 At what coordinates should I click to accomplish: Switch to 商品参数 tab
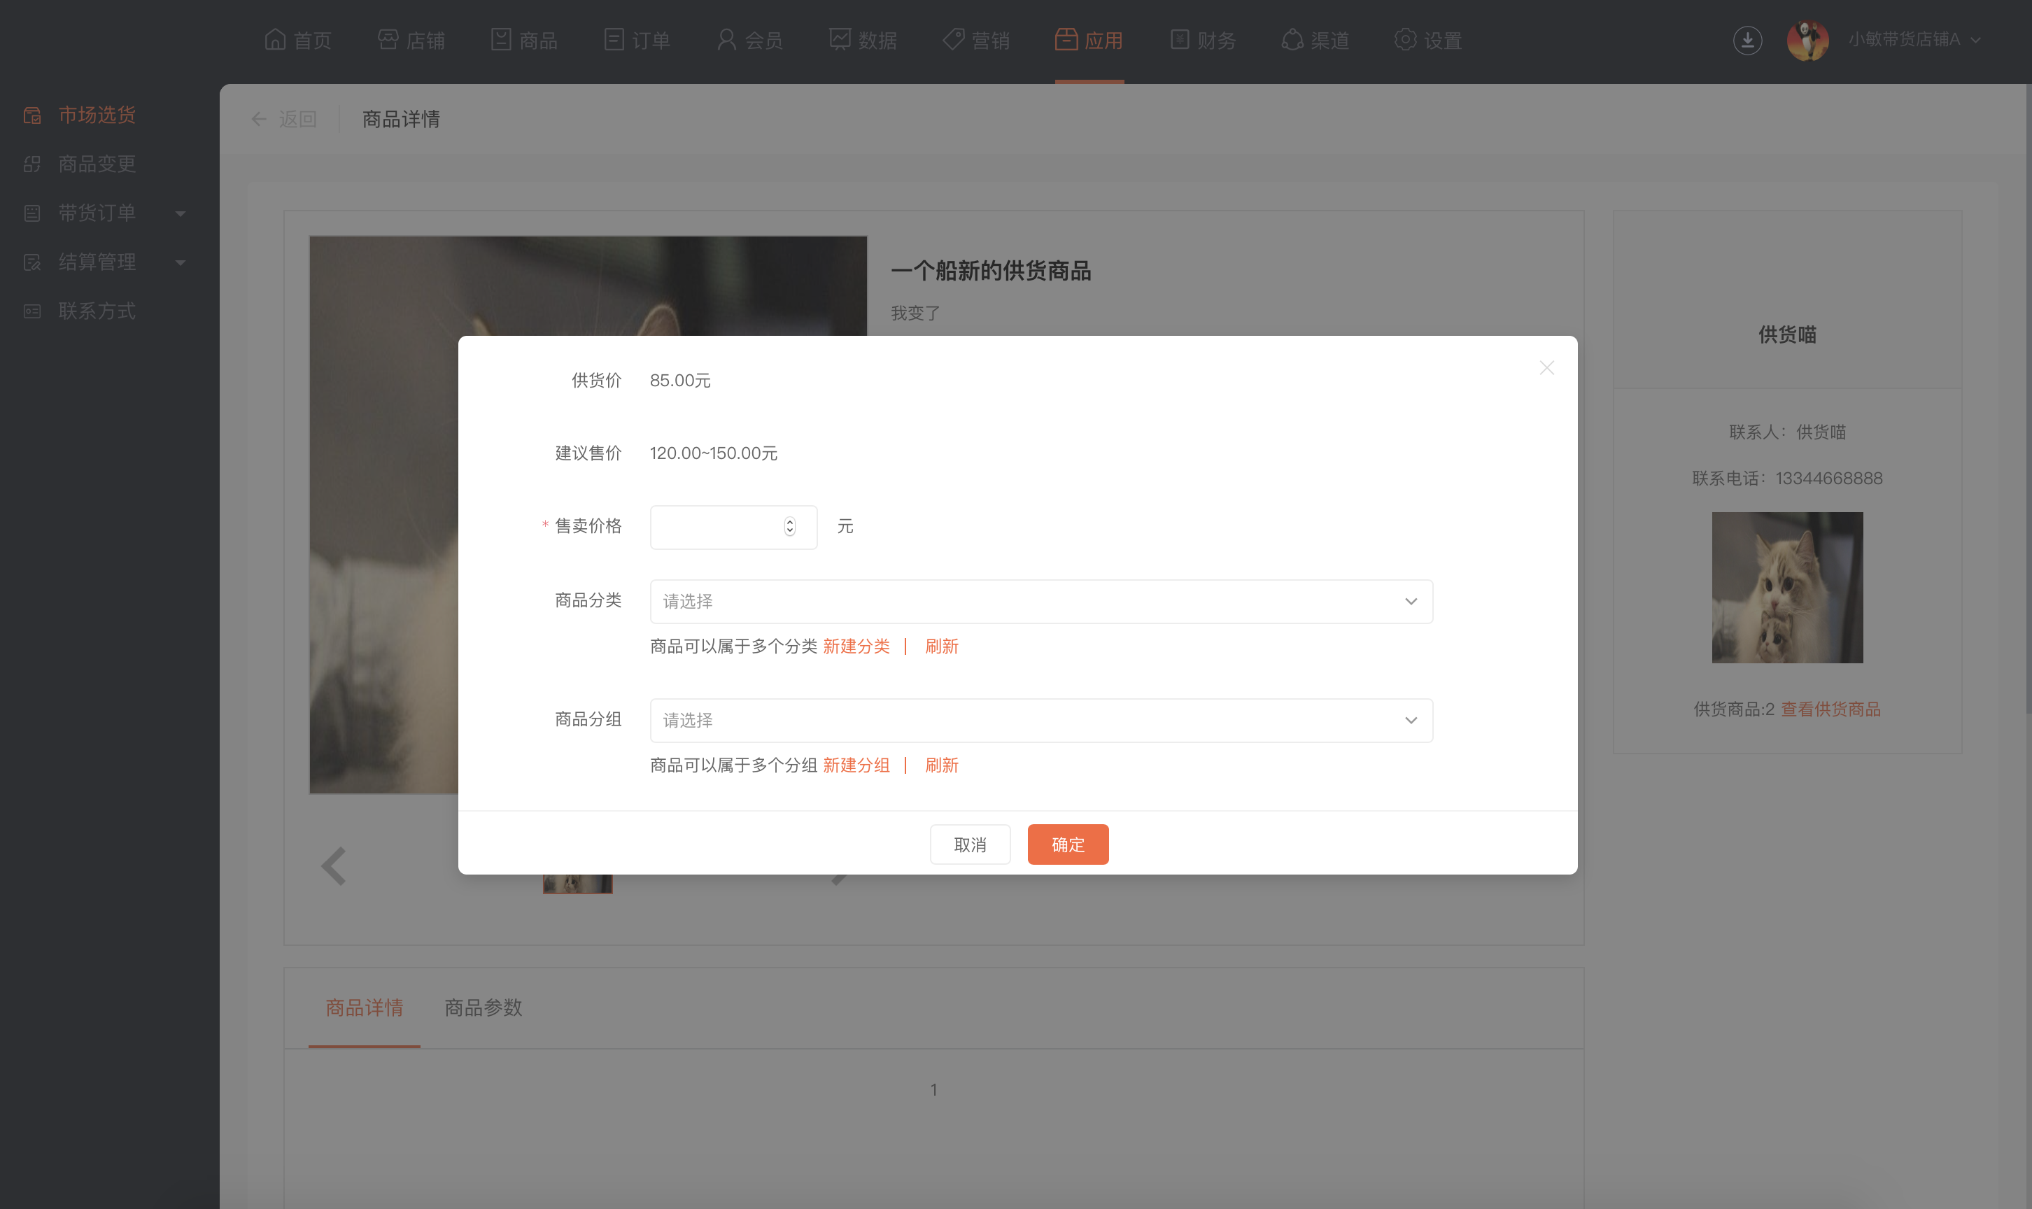[484, 1006]
